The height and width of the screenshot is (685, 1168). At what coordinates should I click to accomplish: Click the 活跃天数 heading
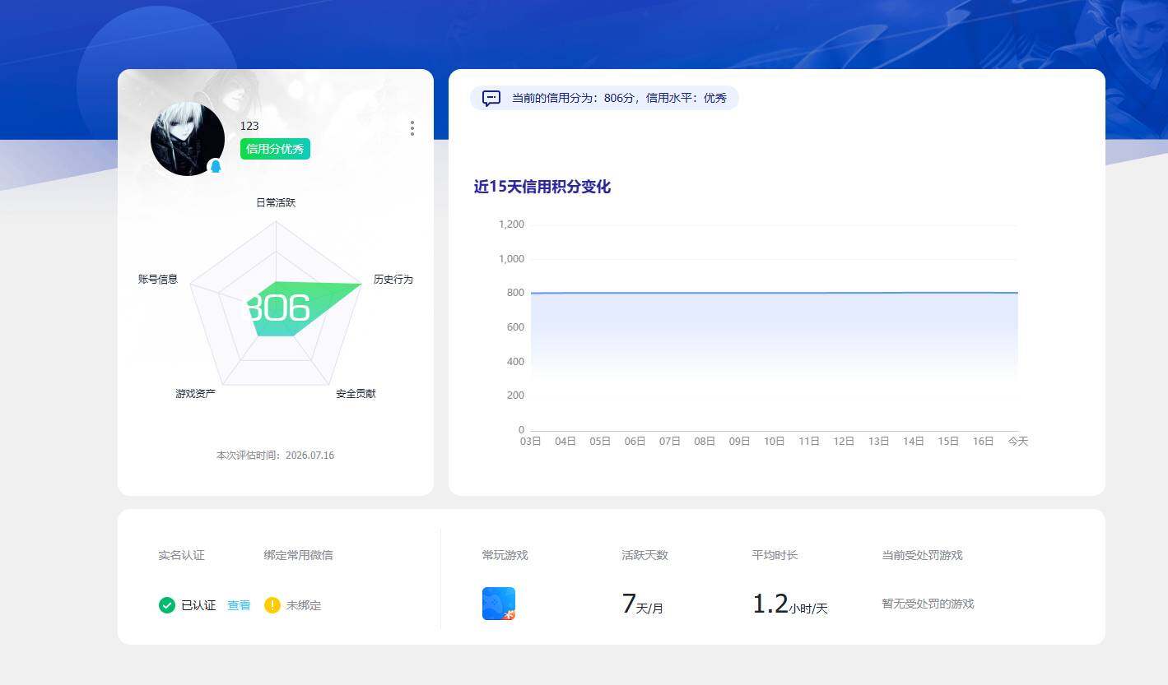pyautogui.click(x=645, y=555)
